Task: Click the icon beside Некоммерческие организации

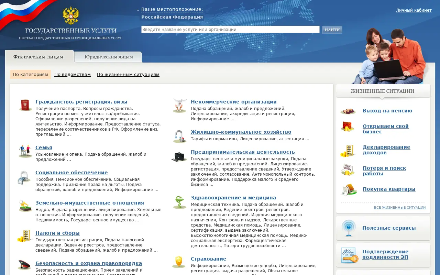Action: coord(180,106)
